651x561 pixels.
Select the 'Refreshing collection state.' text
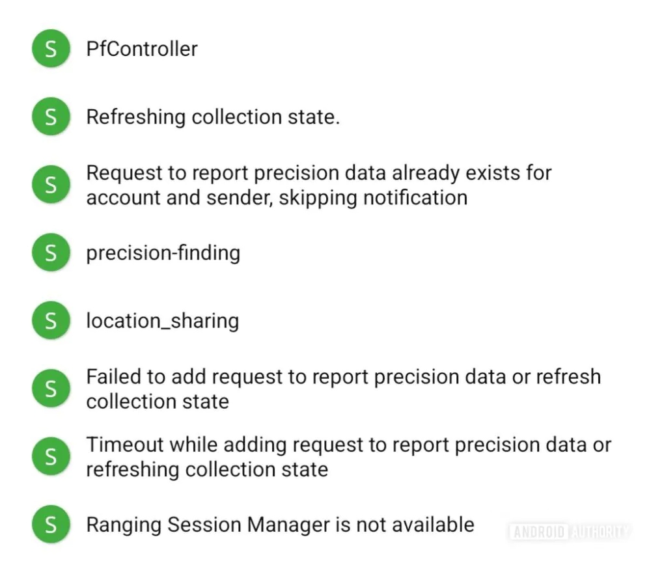pyautogui.click(x=213, y=117)
